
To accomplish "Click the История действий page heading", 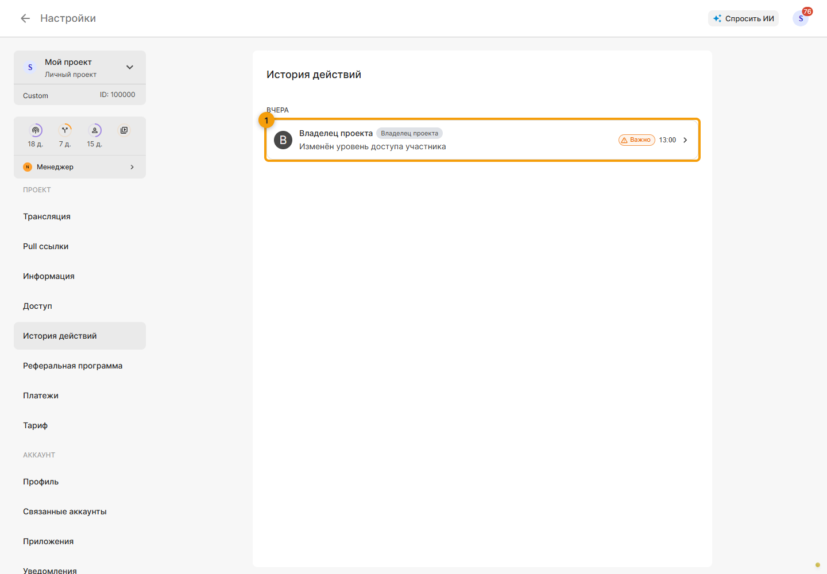I will click(314, 75).
